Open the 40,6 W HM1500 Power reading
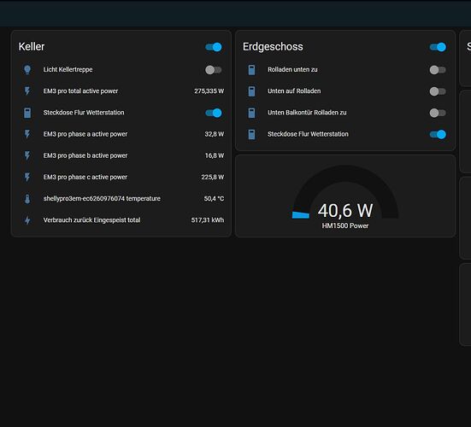This screenshot has width=471, height=427. click(345, 210)
